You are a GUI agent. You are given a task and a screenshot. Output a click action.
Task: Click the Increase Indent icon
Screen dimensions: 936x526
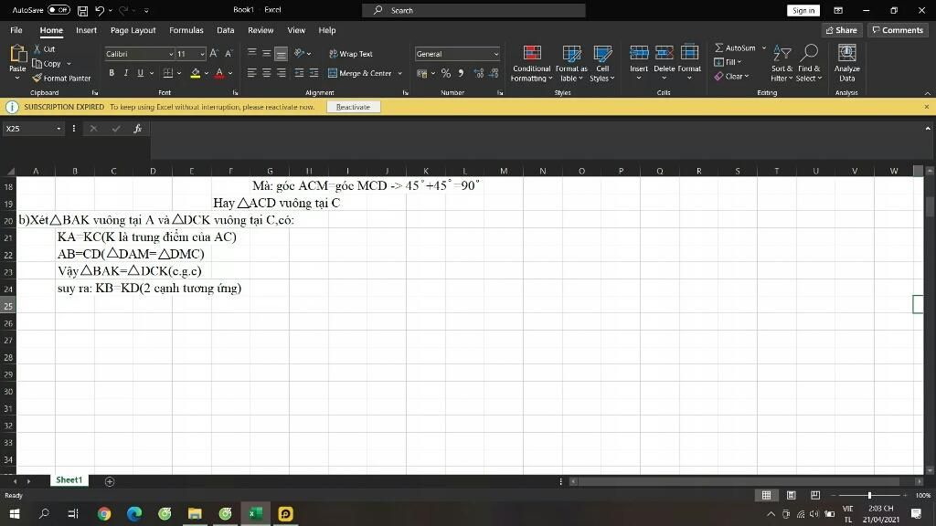click(x=314, y=73)
